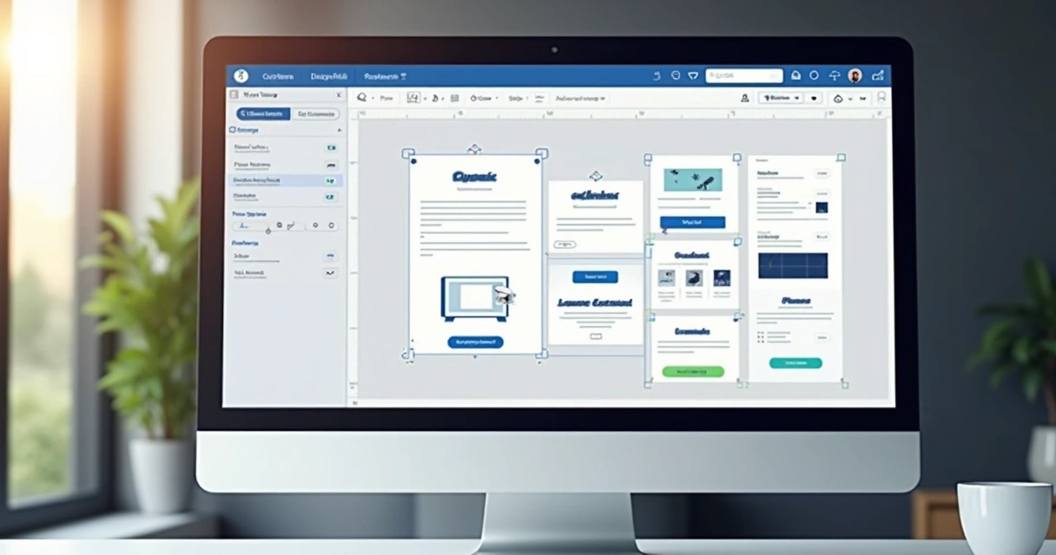Click the outlined drop icon near the toolbar's end
This screenshot has height=555, width=1056.
(838, 98)
